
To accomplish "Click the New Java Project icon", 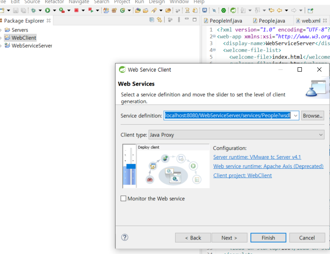I will [x=106, y=10].
